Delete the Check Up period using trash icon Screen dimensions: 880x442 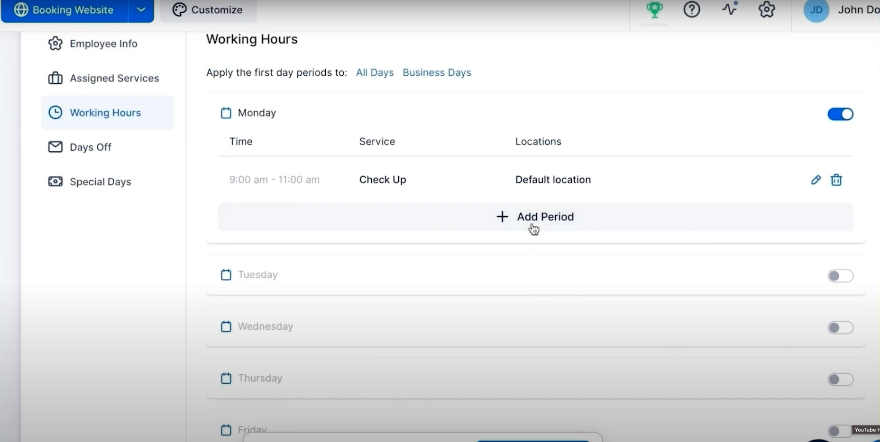(836, 180)
